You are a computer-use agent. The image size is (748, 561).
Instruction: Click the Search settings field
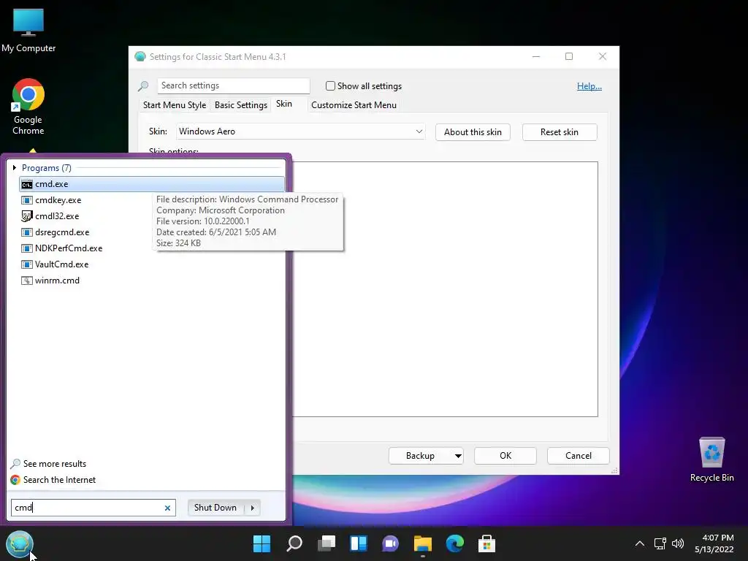point(233,86)
